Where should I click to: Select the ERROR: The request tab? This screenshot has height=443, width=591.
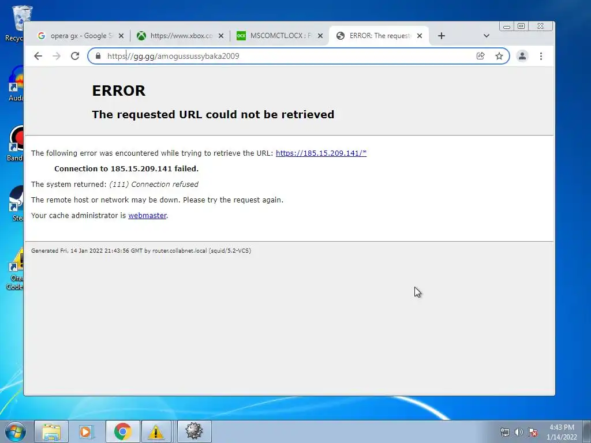tap(379, 36)
